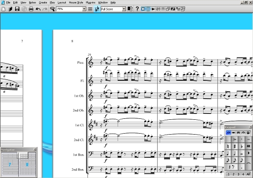Click page 7 thumbnail in the Navigator
The image size is (253, 178).
tap(10, 164)
